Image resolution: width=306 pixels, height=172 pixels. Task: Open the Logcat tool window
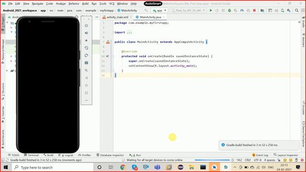(66, 155)
